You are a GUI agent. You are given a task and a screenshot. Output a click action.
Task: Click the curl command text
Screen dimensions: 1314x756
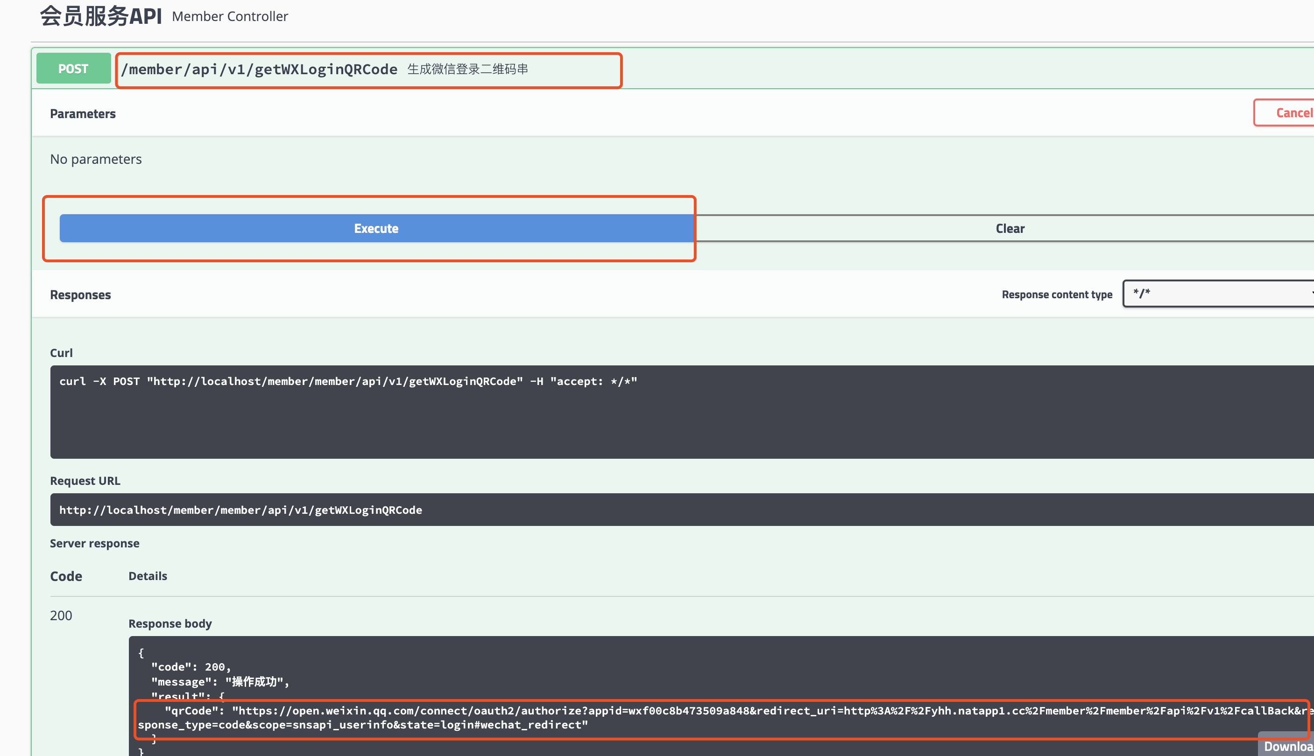coord(347,382)
